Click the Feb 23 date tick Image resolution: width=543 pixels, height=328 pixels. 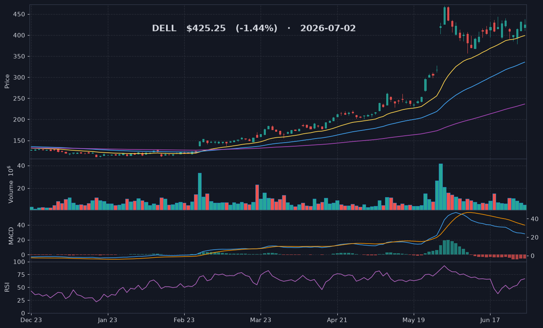184,320
